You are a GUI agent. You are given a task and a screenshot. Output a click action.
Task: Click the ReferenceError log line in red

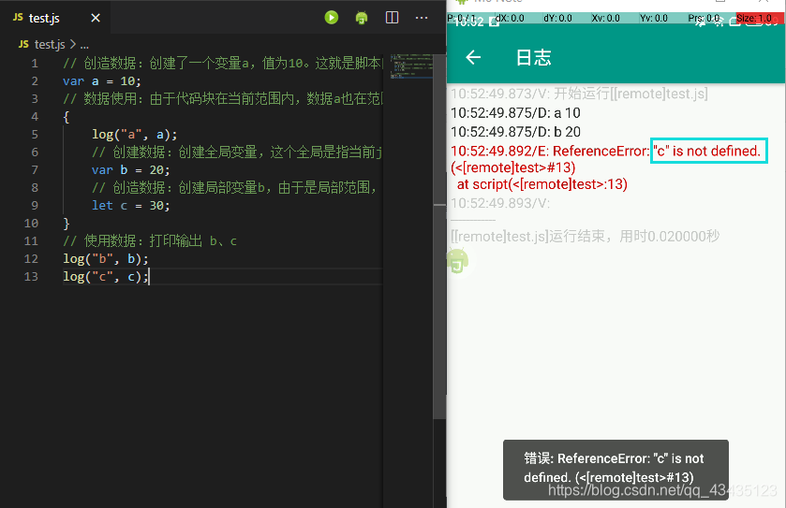point(605,151)
